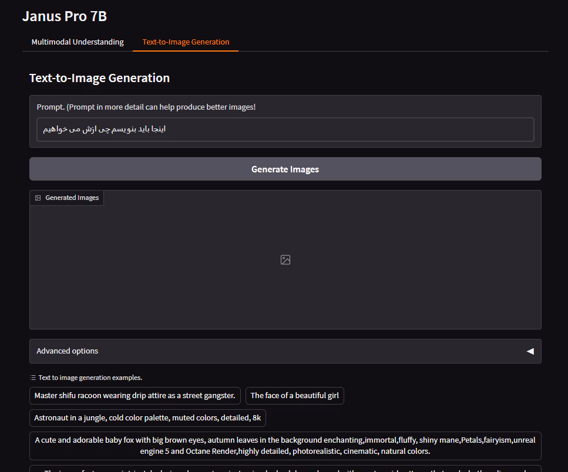This screenshot has width=568, height=472.
Task: Use the cute baby fox example prompt
Action: tap(285, 446)
